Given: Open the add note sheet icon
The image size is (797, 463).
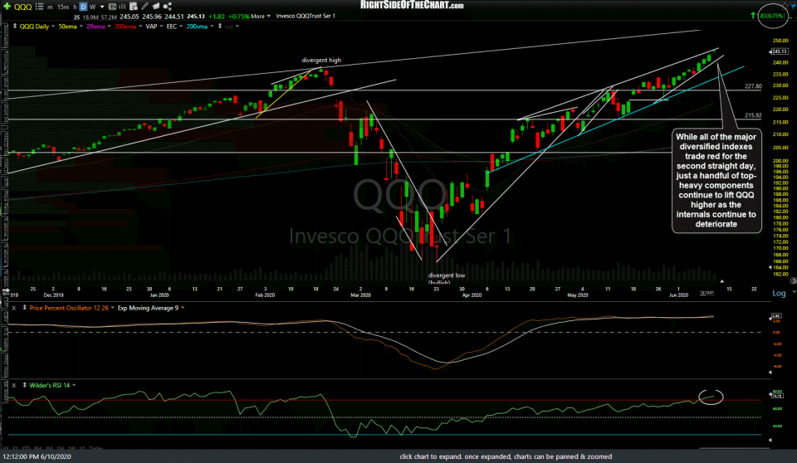Looking at the screenshot, I should coord(133,7).
